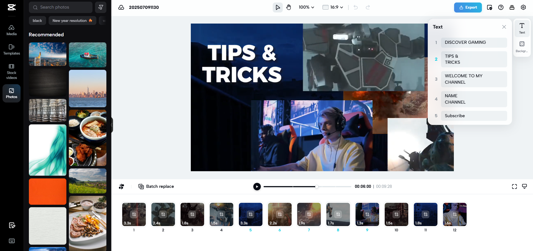The image size is (533, 251).
Task: Click the script editor icon in sidebar
Action: tap(12, 225)
